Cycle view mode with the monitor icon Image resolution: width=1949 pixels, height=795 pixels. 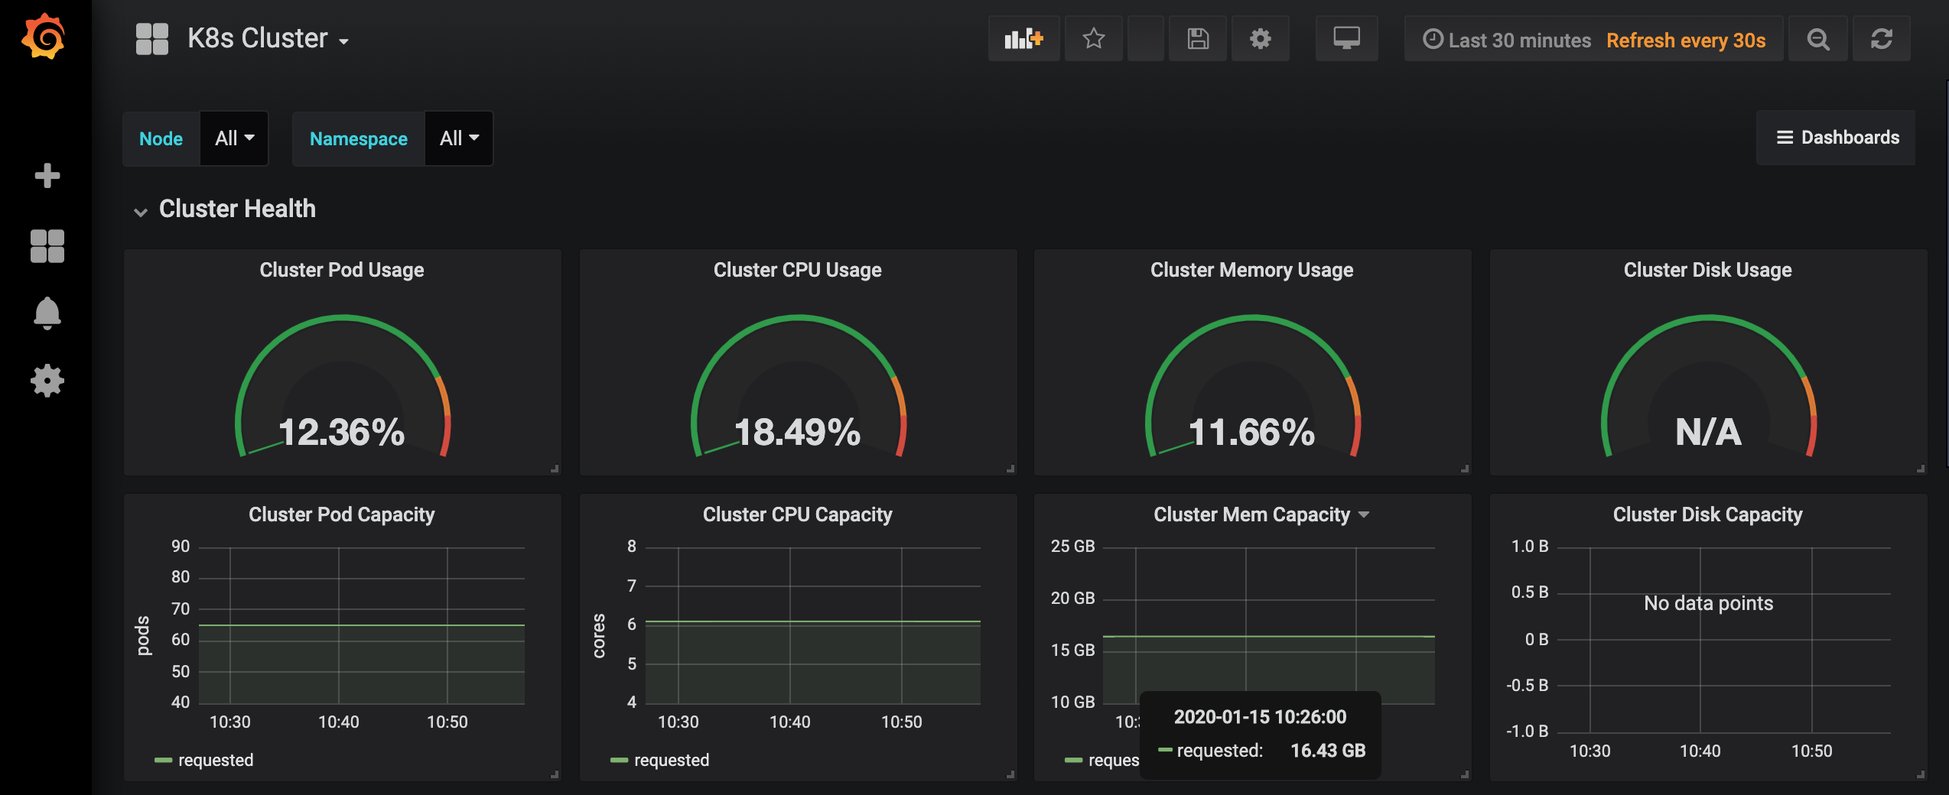coord(1346,38)
